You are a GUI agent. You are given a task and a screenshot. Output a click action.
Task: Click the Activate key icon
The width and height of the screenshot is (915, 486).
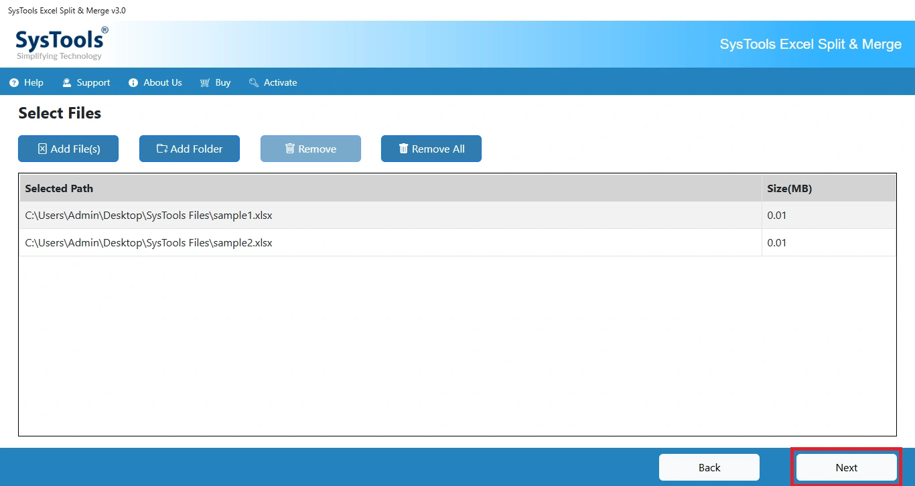pos(253,83)
